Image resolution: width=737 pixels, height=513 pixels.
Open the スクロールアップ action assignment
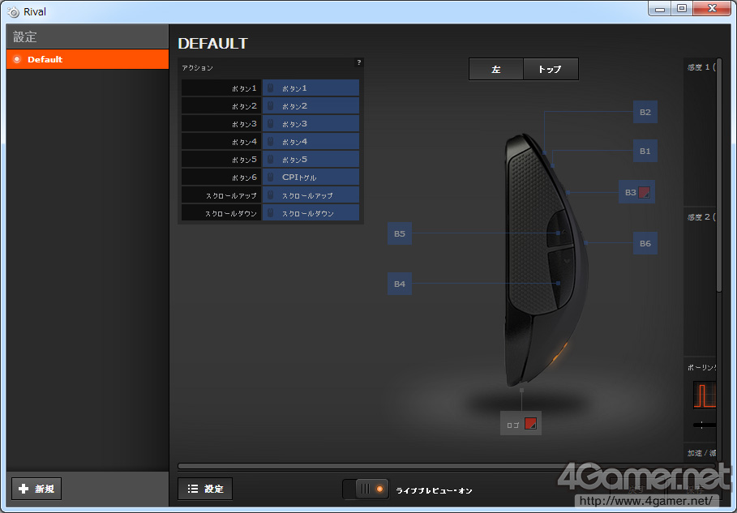[x=311, y=195]
